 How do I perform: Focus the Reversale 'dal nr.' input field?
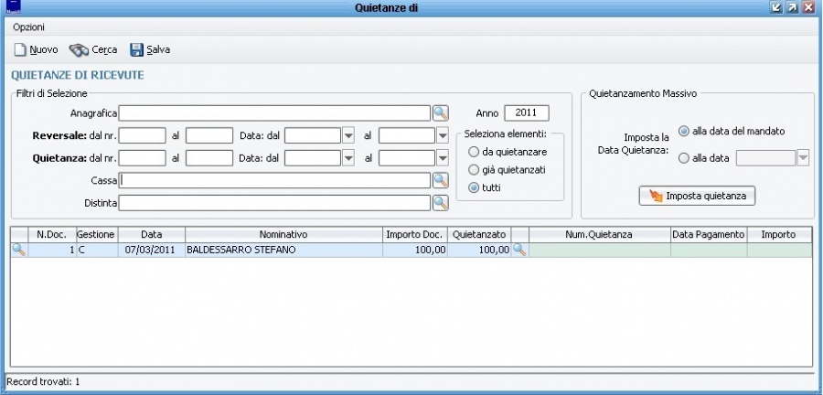click(x=143, y=135)
